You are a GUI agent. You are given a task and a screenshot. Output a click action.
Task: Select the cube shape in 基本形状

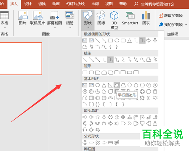[85, 98]
